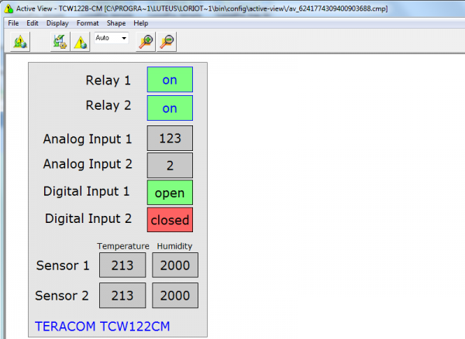This screenshot has width=465, height=339.
Task: Open the Shape menu
Action: pyautogui.click(x=116, y=23)
